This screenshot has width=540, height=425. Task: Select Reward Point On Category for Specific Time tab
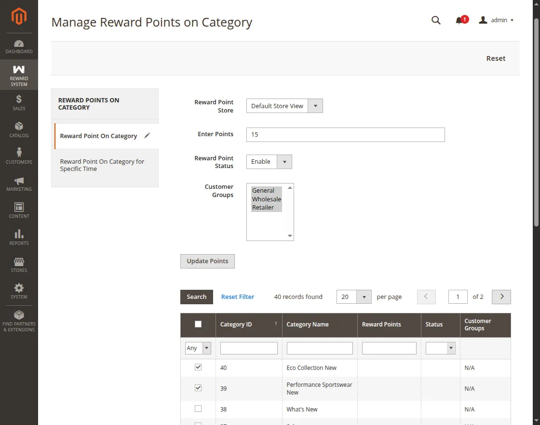point(106,165)
